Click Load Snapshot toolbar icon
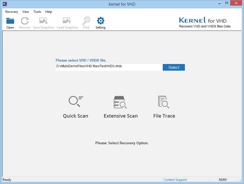This screenshot has height=184, width=244. [67, 23]
